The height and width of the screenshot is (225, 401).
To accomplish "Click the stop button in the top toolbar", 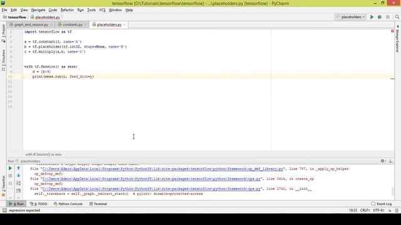I will [388, 17].
